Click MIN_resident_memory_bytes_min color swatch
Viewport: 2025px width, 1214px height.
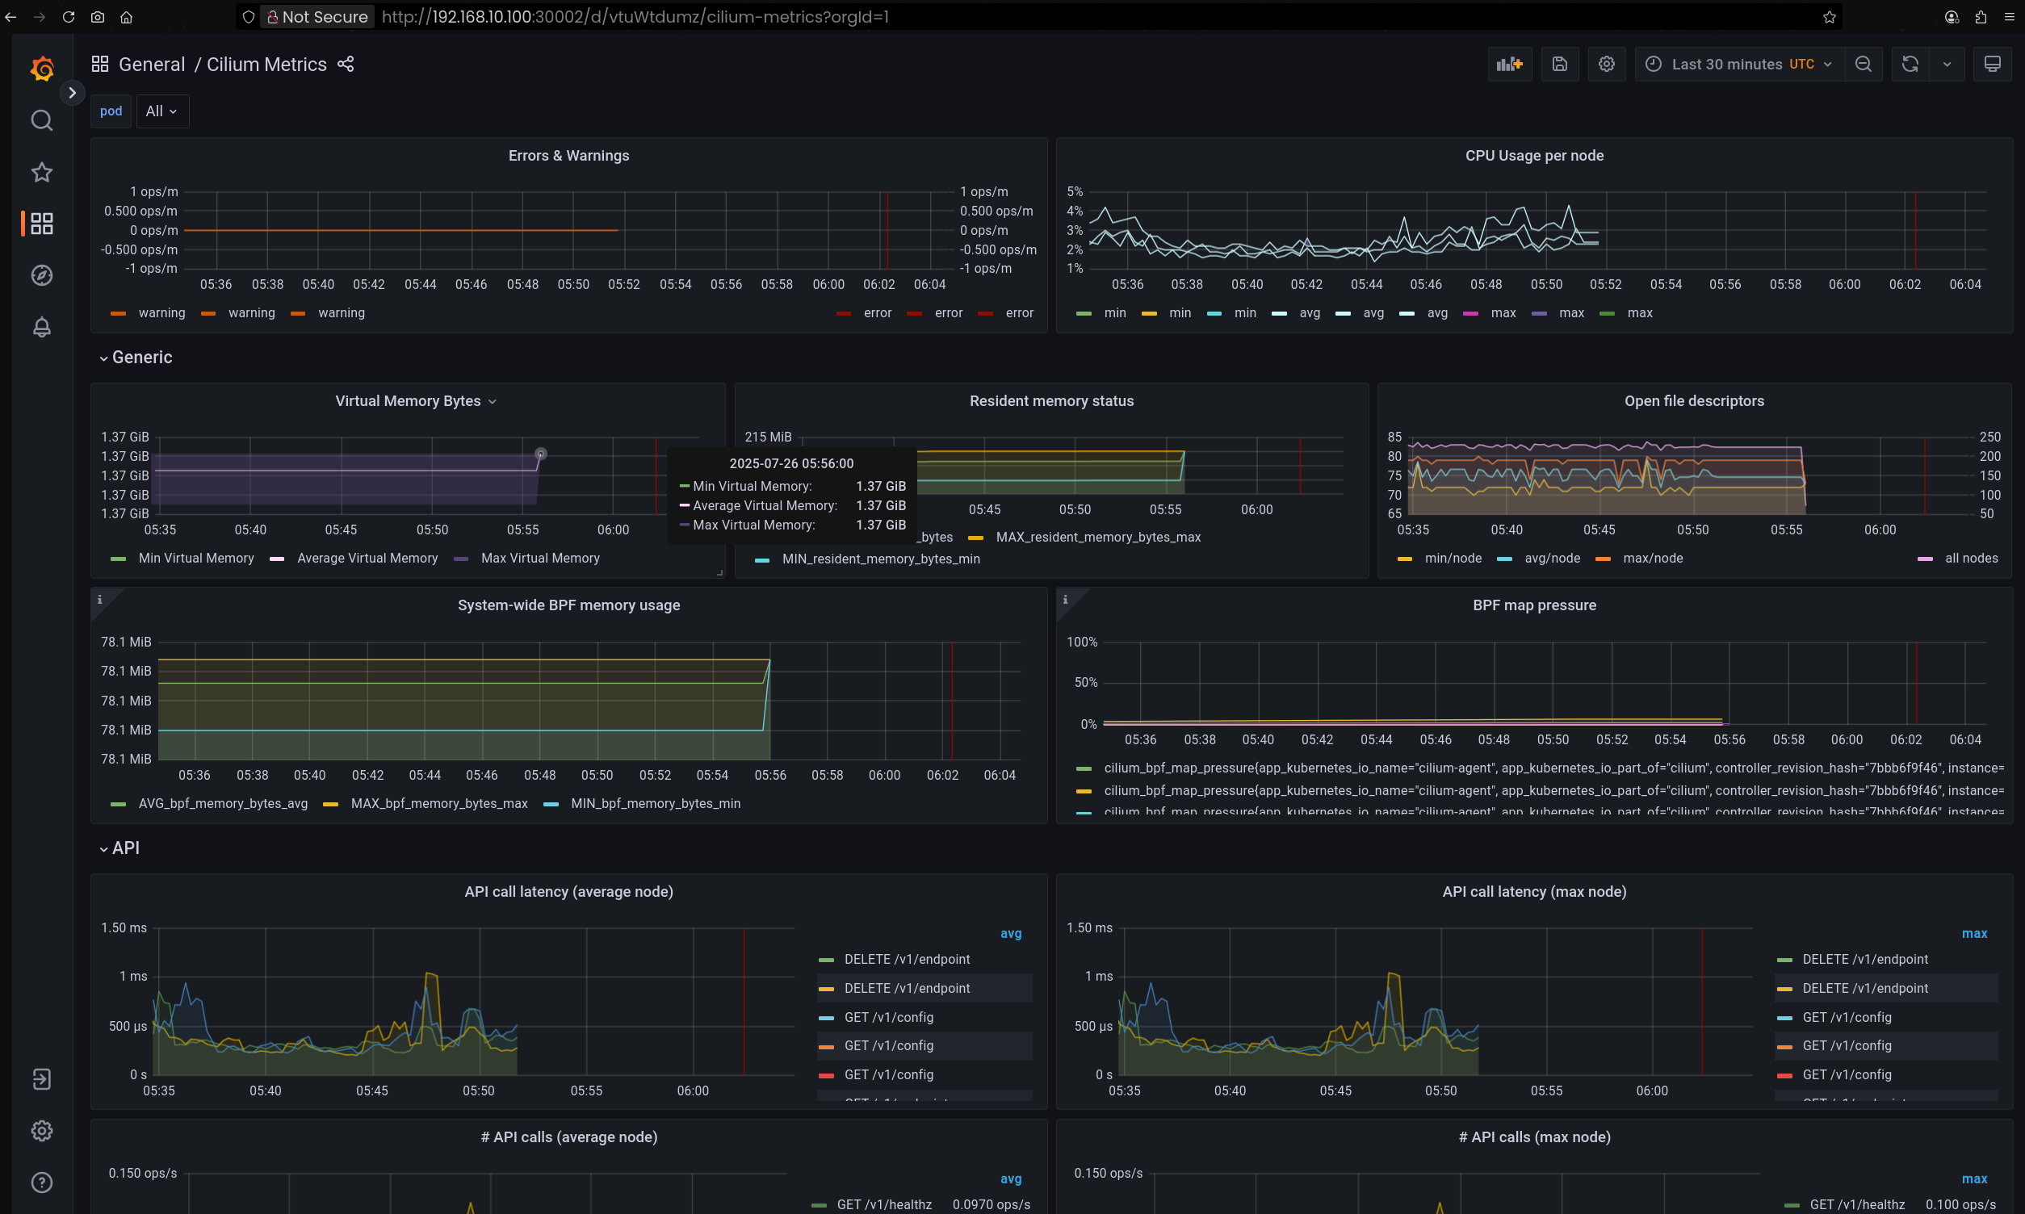pos(761,559)
